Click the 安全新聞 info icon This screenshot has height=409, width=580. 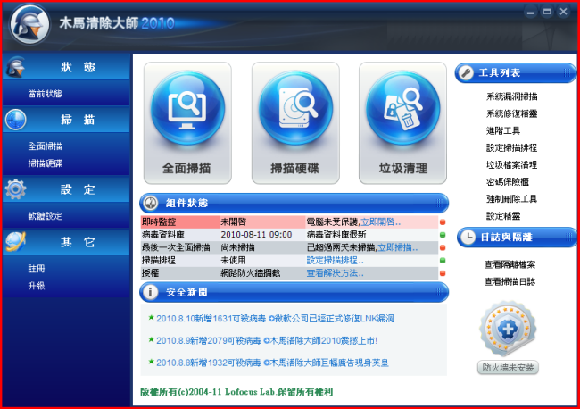151,291
